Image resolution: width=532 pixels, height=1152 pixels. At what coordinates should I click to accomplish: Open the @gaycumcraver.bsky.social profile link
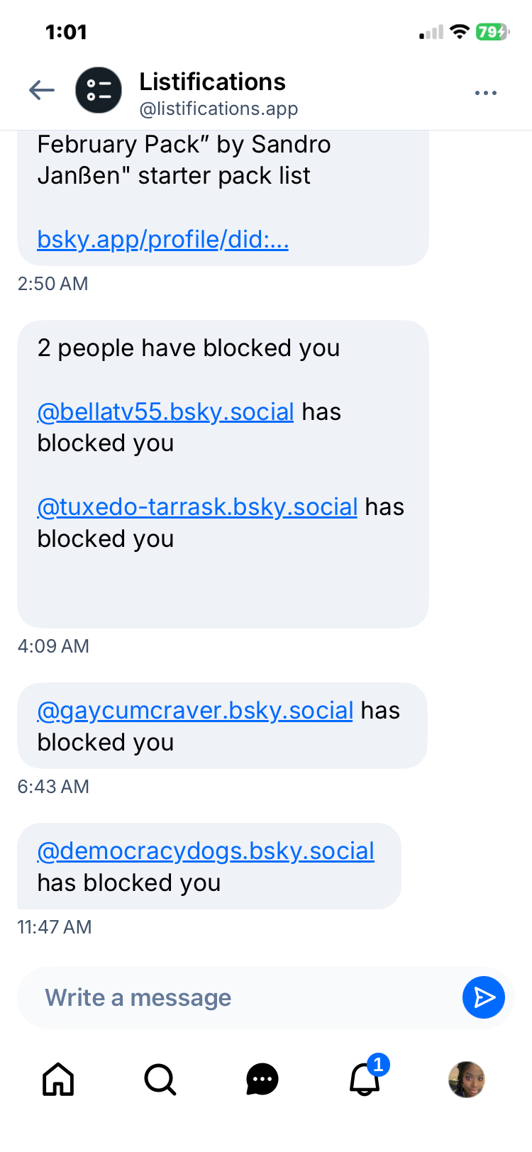click(x=195, y=711)
